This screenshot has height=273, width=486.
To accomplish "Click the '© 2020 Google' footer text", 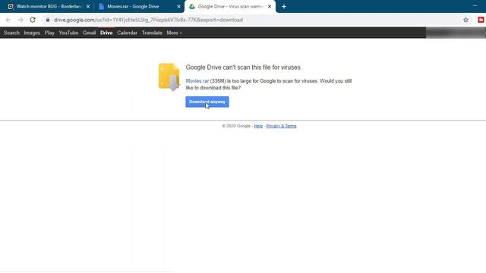I will point(236,126).
